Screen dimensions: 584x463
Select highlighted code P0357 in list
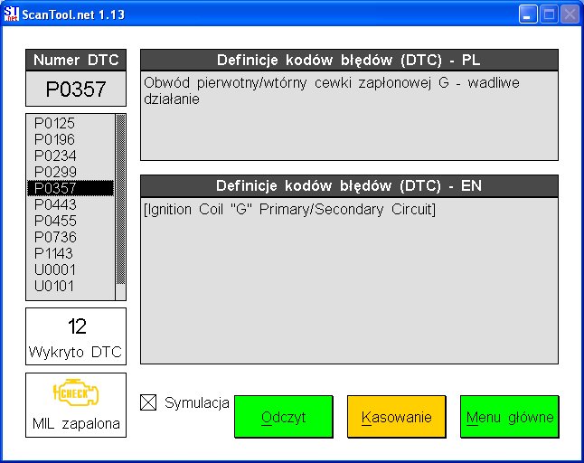(54, 188)
